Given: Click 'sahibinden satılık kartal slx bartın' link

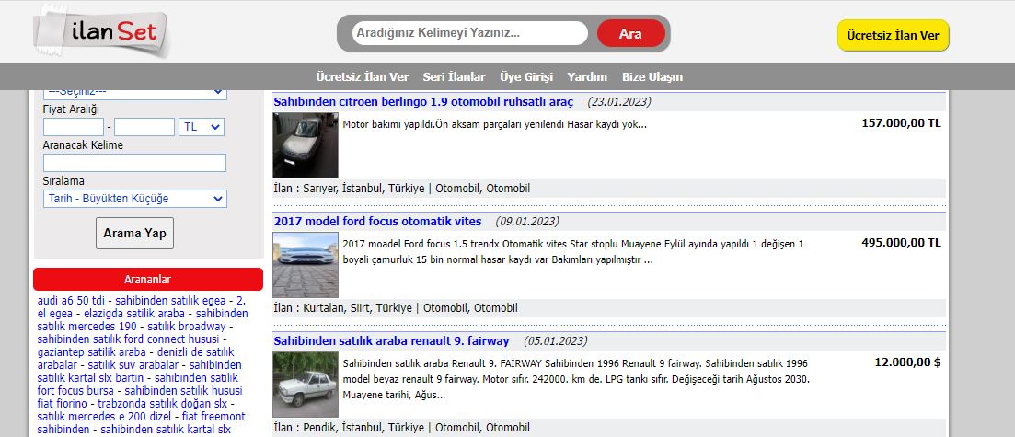Looking at the screenshot, I should pos(139,372).
